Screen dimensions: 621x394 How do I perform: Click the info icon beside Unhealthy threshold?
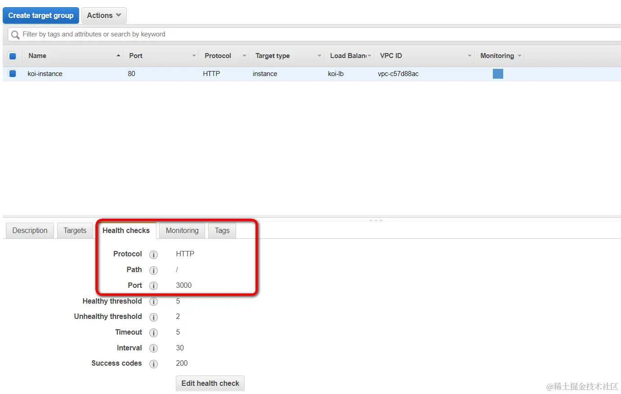(x=153, y=317)
